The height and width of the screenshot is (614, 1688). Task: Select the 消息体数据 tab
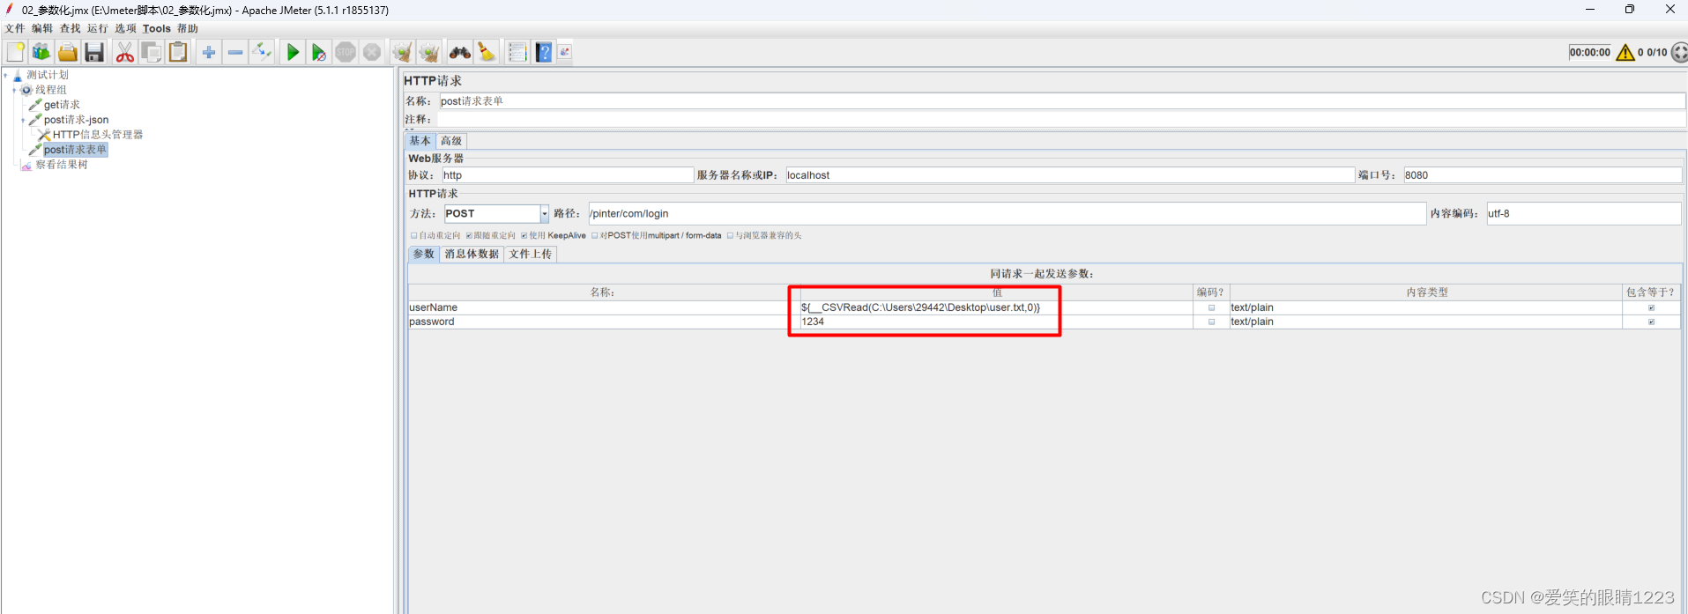[472, 254]
